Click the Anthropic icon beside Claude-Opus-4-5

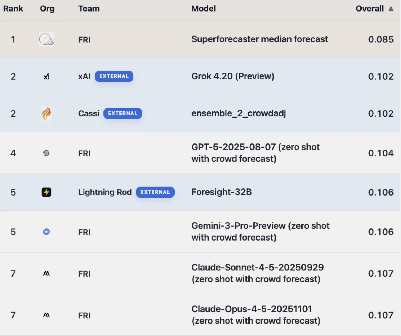[x=46, y=315]
